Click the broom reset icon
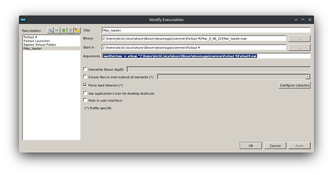This screenshot has width=333, height=175. pyautogui.click(x=77, y=31)
